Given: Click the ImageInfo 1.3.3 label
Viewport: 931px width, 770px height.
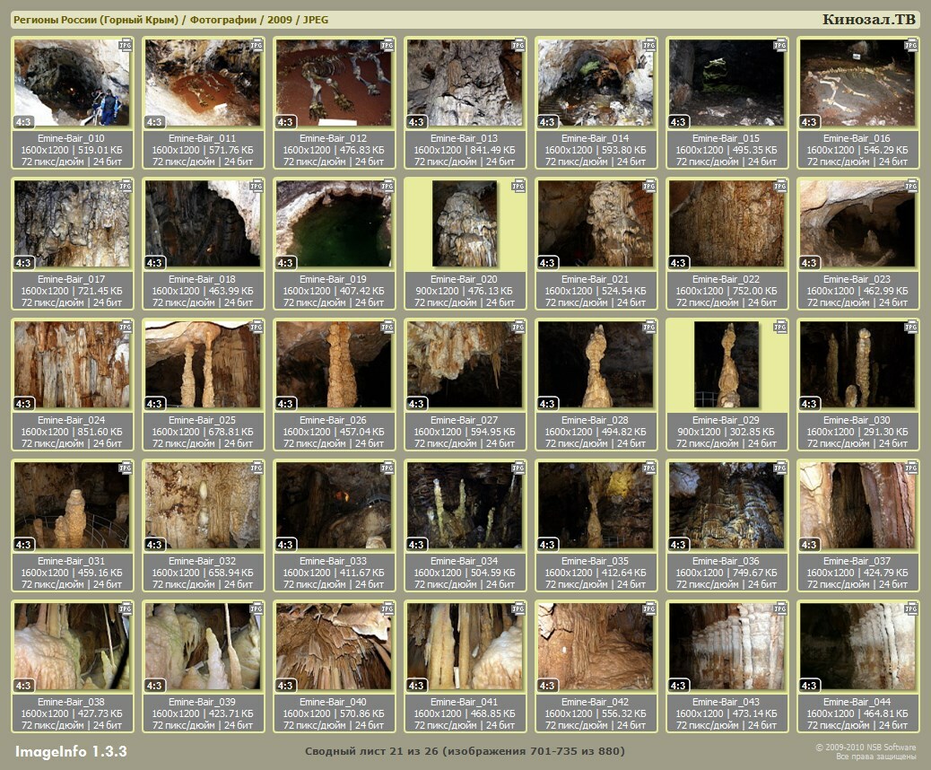Looking at the screenshot, I should (x=71, y=751).
